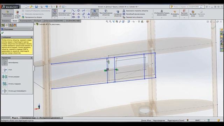Confirm trim with the green checkmark
Viewport: 224px width, 126px height.
point(2,33)
